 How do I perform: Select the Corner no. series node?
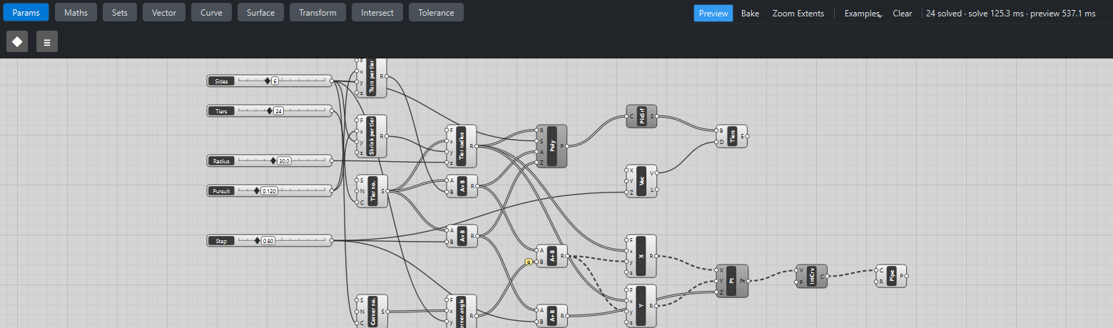(371, 312)
